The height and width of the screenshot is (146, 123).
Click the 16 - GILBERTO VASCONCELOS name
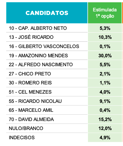click(44, 46)
